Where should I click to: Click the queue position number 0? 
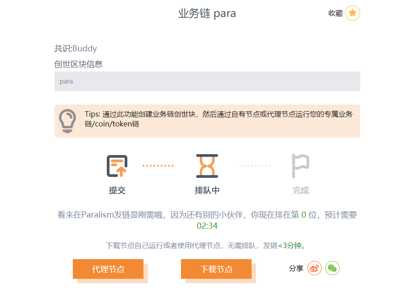[x=304, y=215]
